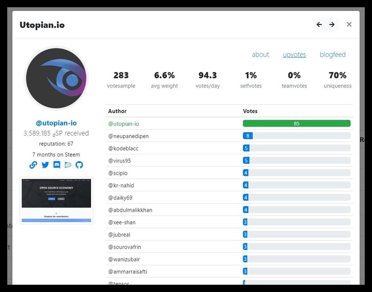The image size is (372, 292).
Task: Open the chat bubble icon link
Action: click(x=68, y=165)
